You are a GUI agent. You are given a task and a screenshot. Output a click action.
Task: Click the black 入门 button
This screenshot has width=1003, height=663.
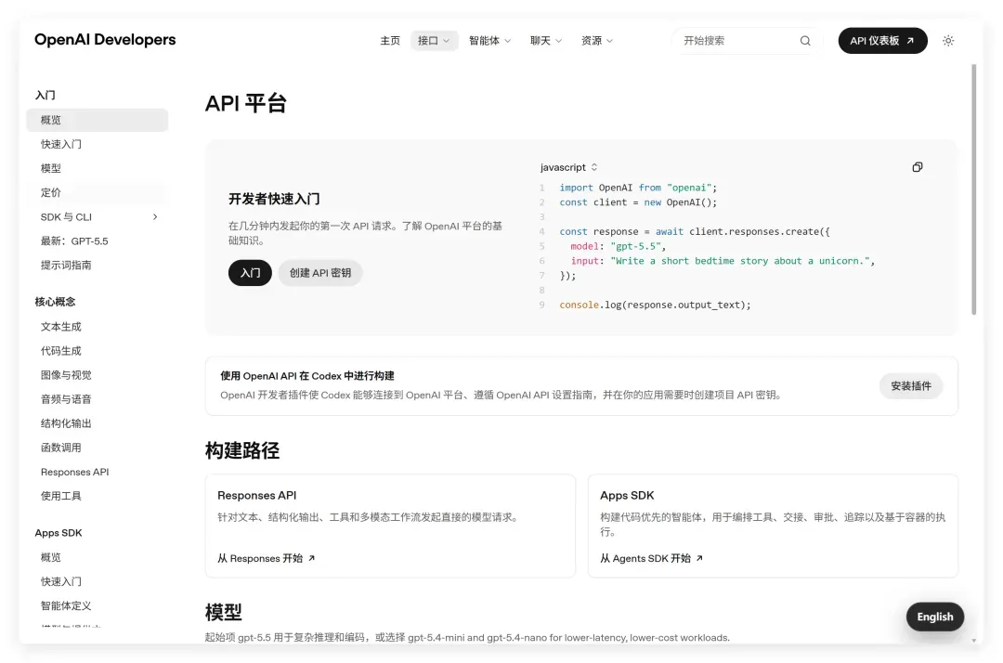click(250, 273)
